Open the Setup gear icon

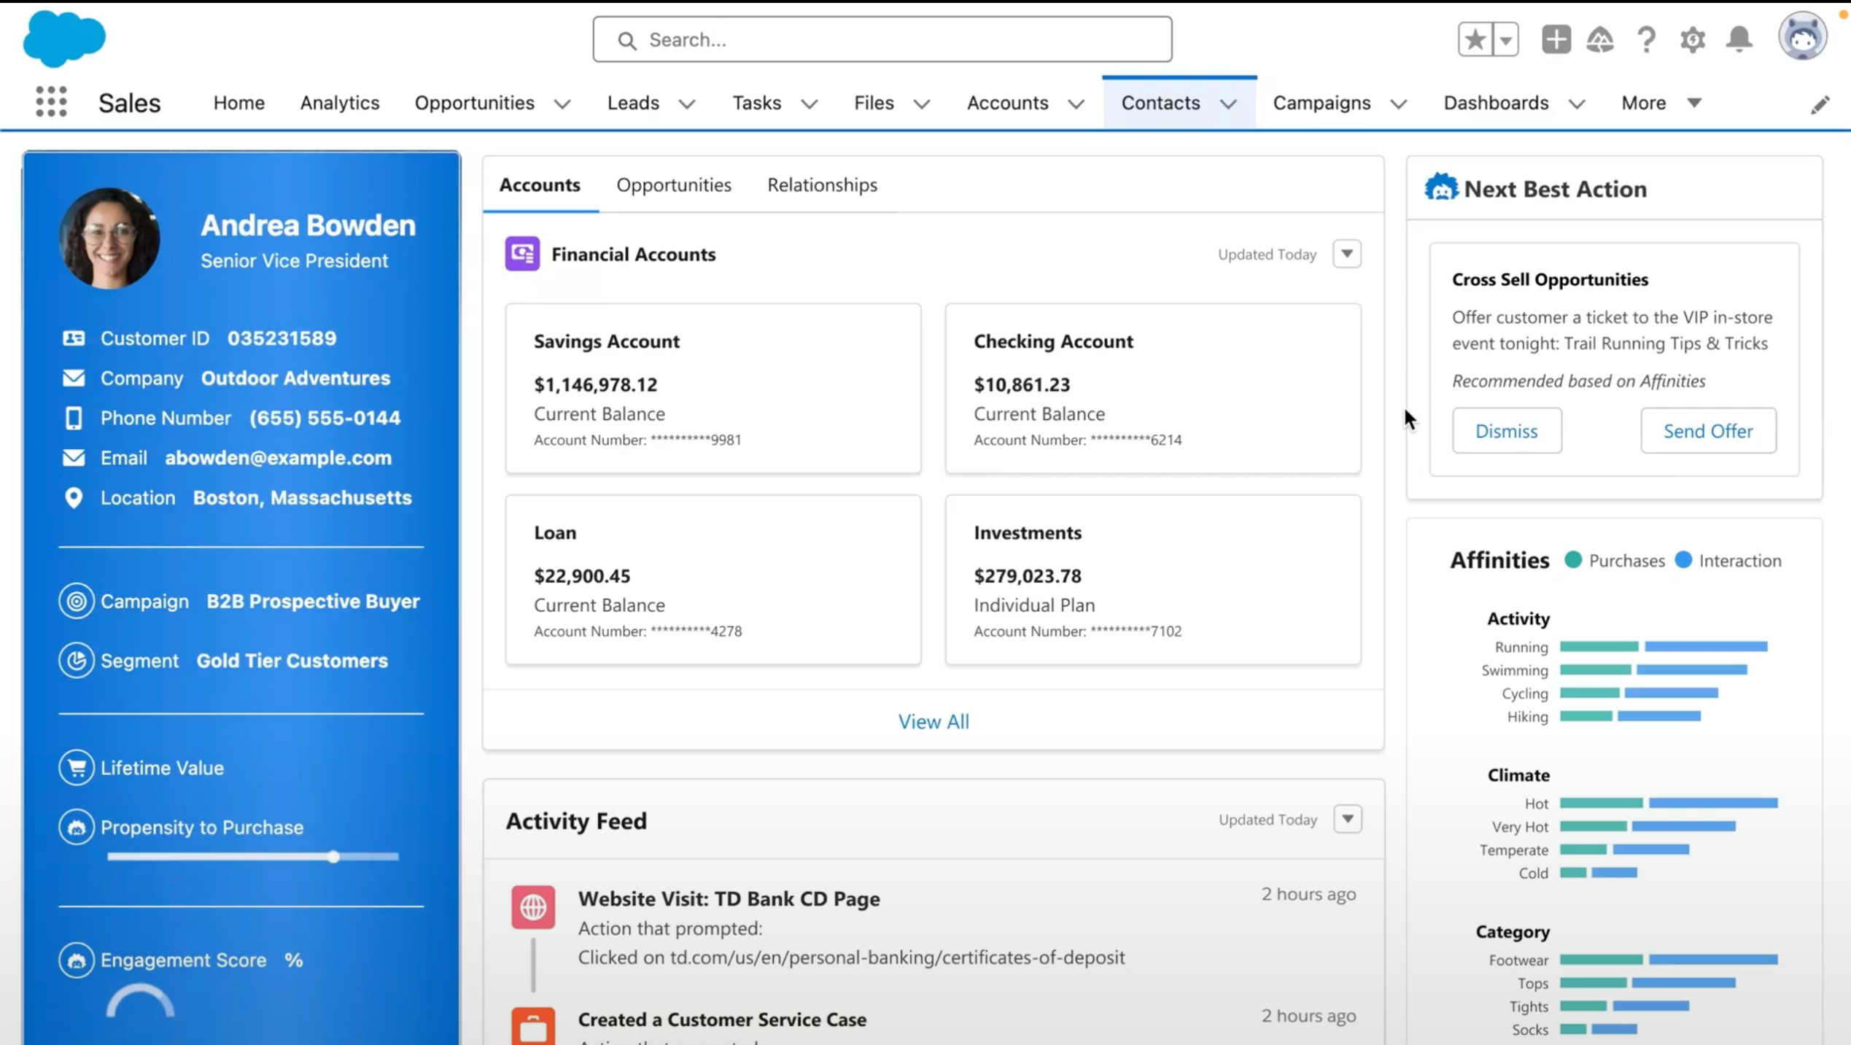pyautogui.click(x=1692, y=39)
